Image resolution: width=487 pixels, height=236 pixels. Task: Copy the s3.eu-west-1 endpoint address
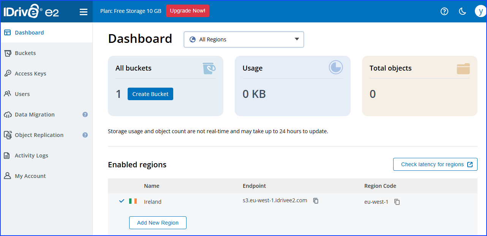316,201
